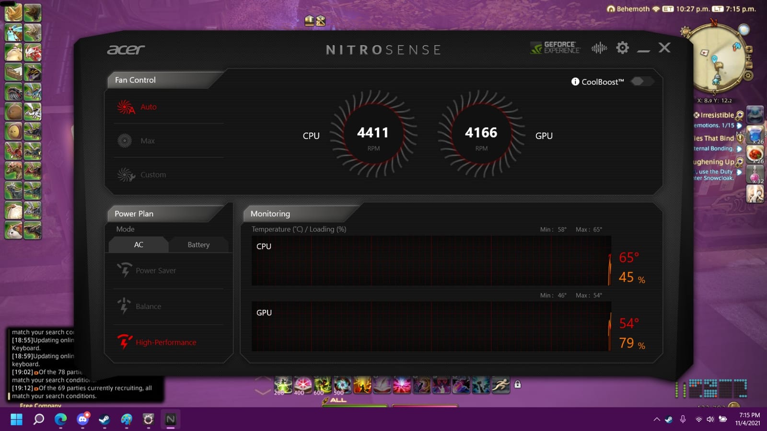
Task: Close the NitroSense window
Action: click(x=664, y=47)
